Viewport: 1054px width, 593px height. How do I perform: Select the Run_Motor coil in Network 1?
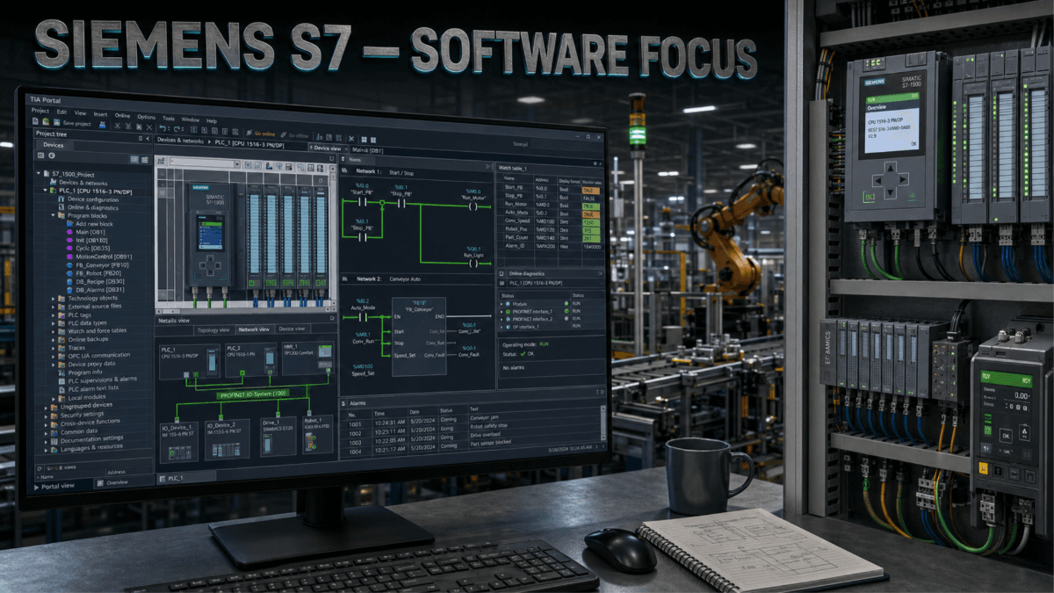[x=473, y=206]
